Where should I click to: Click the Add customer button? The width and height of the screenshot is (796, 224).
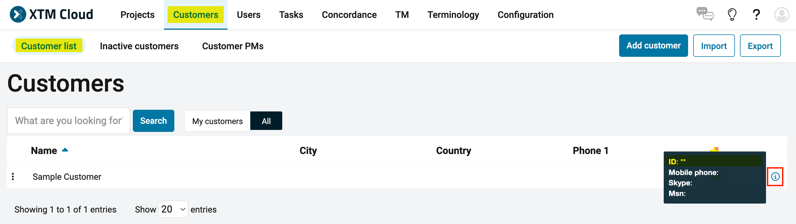pyautogui.click(x=653, y=45)
